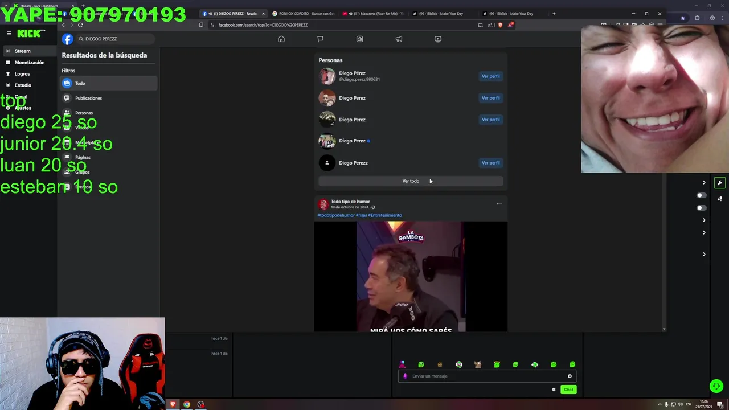Click the address bar URL

coord(263,25)
